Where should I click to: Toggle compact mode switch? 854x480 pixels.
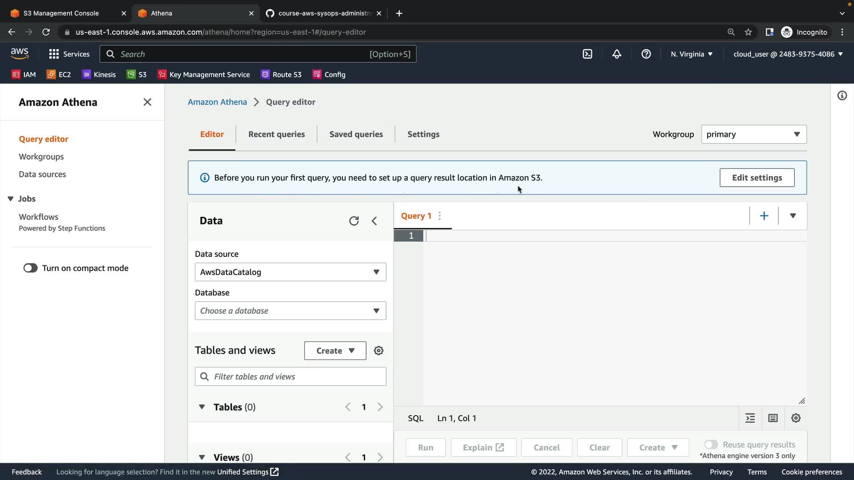pos(31,268)
